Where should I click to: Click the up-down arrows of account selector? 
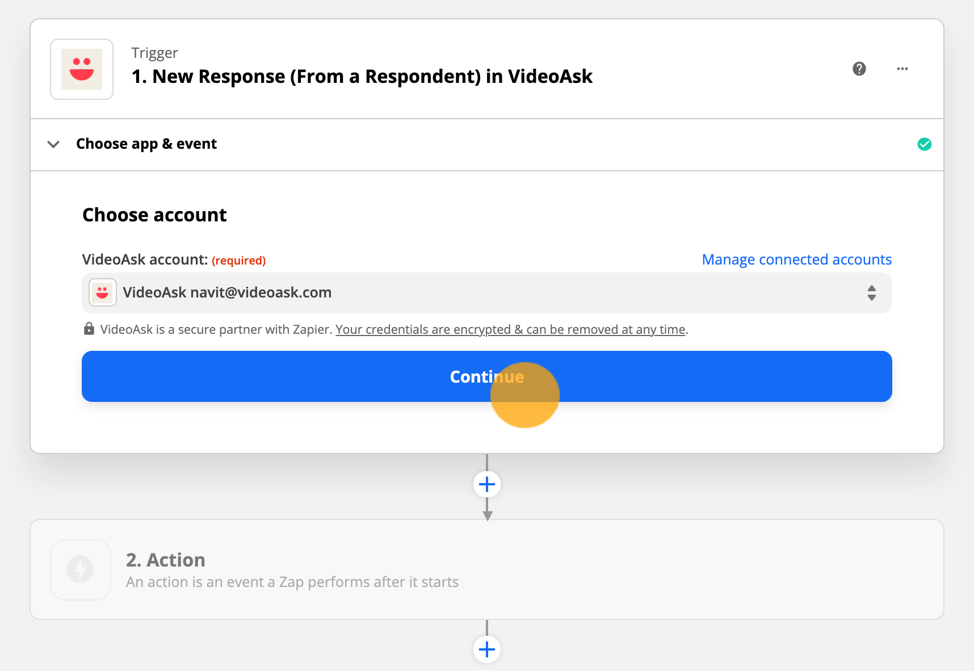[872, 293]
